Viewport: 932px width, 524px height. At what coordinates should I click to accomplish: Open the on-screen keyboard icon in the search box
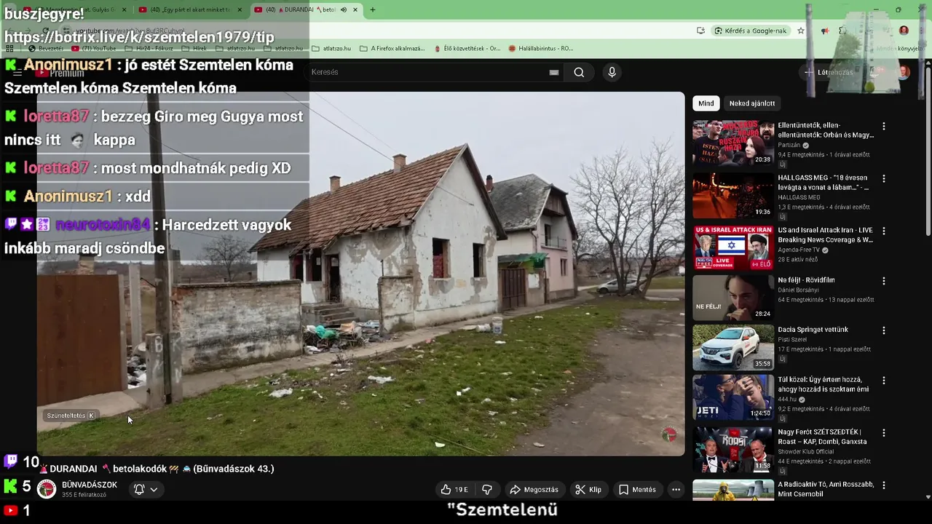click(x=554, y=72)
